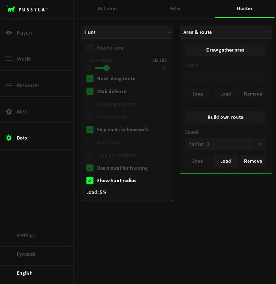
Task: Collapse the Hunt panel chevron
Action: point(169,32)
